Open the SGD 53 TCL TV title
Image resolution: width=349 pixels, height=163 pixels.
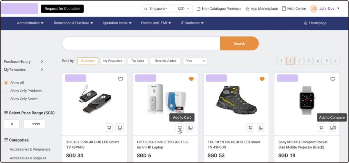pos(234,144)
